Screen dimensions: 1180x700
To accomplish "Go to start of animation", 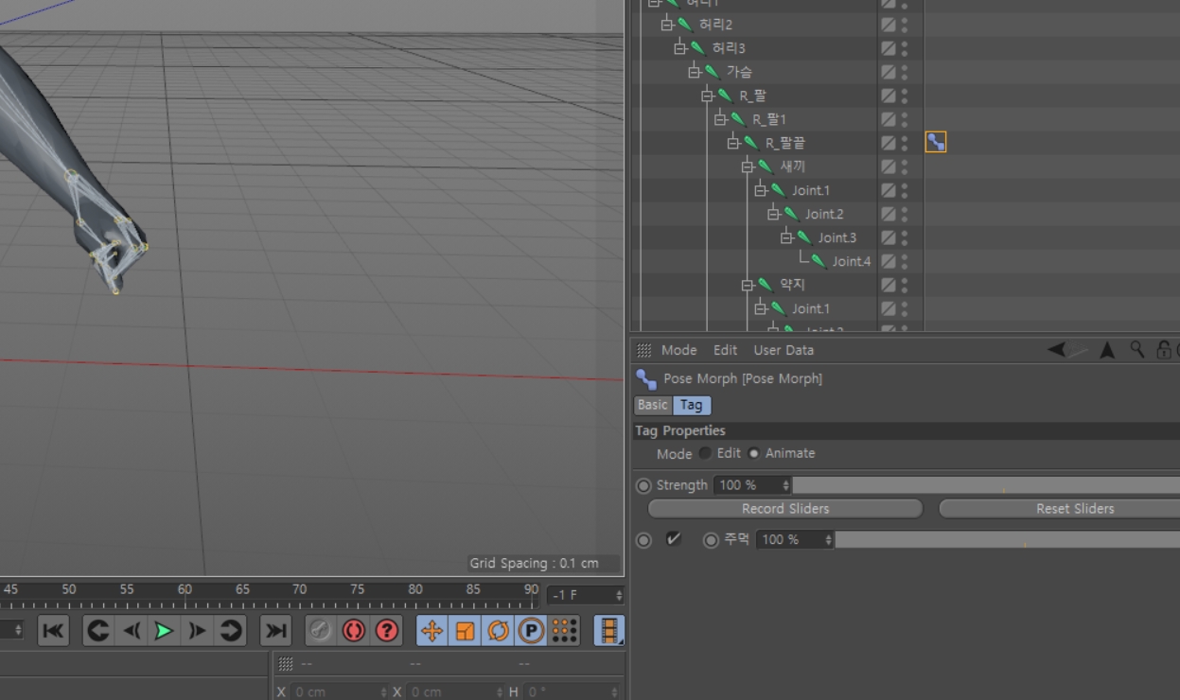I will tap(54, 631).
